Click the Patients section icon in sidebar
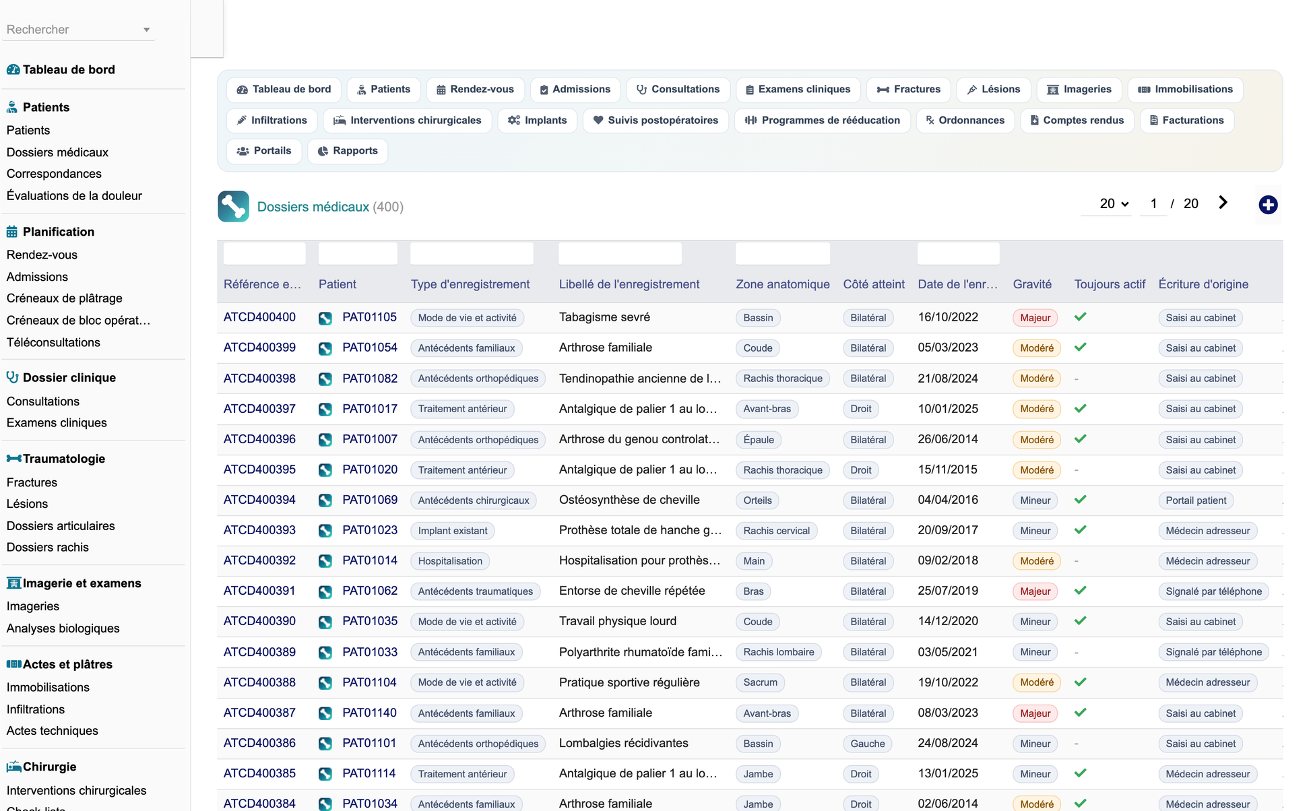The image size is (1311, 811). click(12, 107)
